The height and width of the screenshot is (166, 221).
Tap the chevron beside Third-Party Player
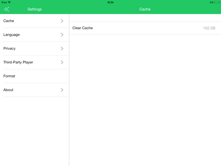coord(62,62)
